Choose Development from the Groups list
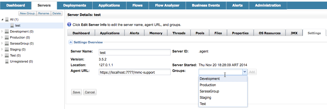The image size is (327, 109). (223, 79)
